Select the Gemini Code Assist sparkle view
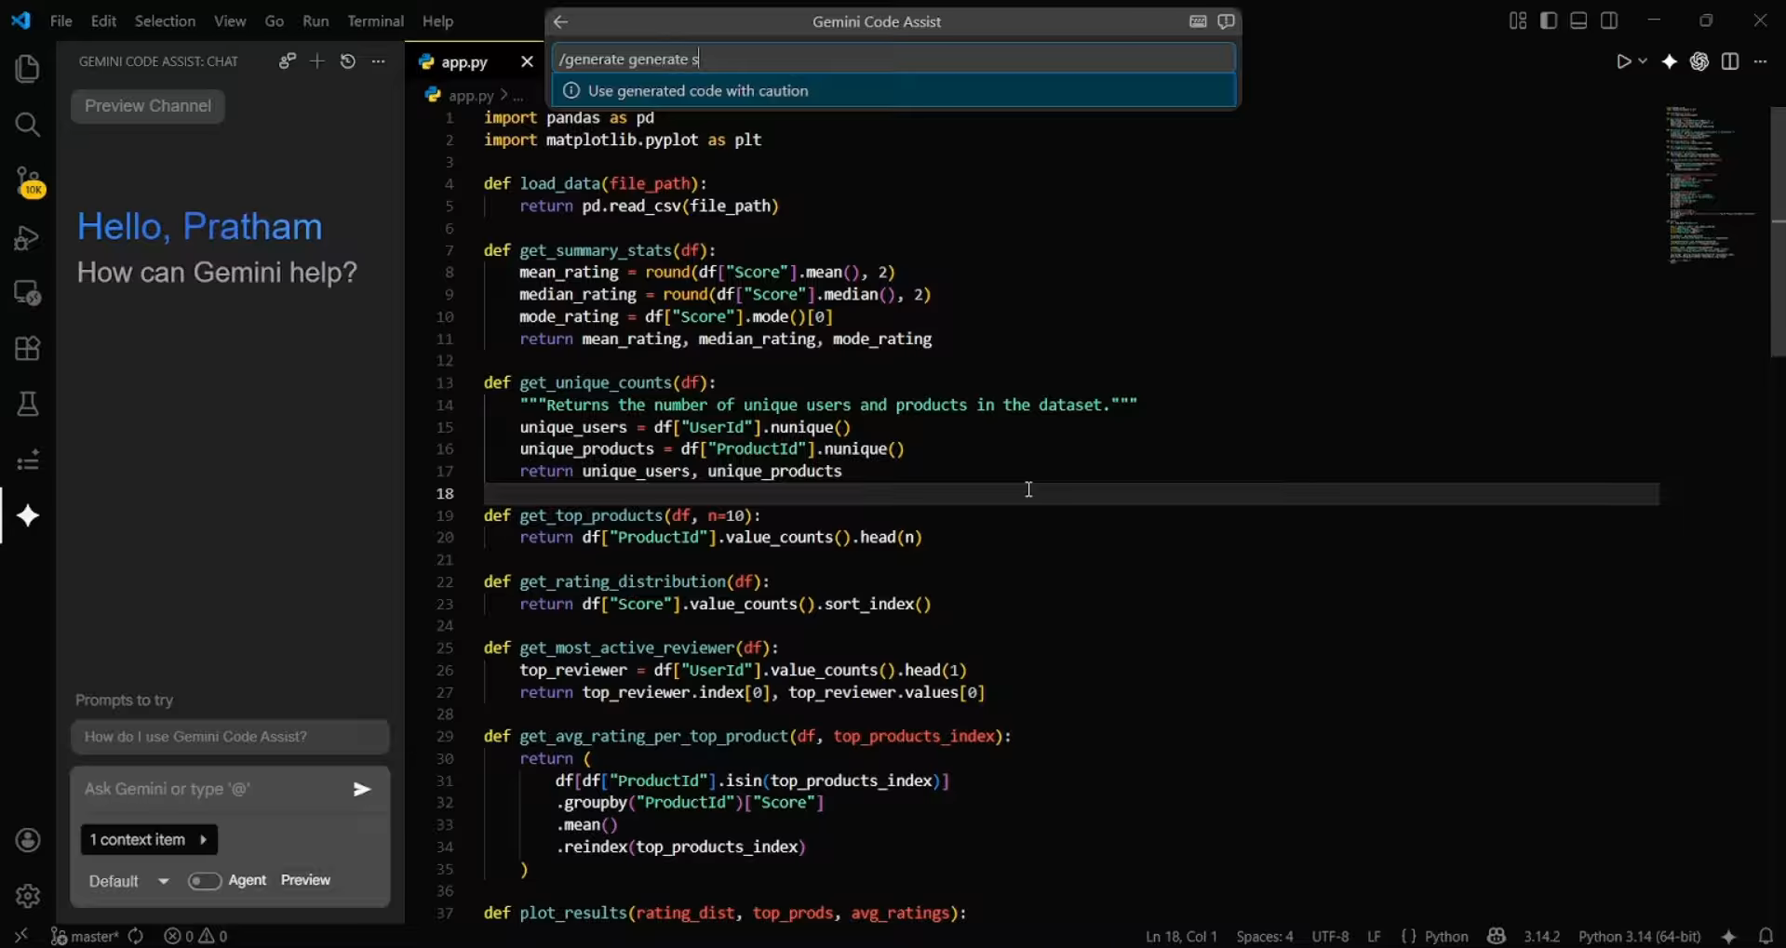Viewport: 1786px width, 948px height. click(x=27, y=516)
